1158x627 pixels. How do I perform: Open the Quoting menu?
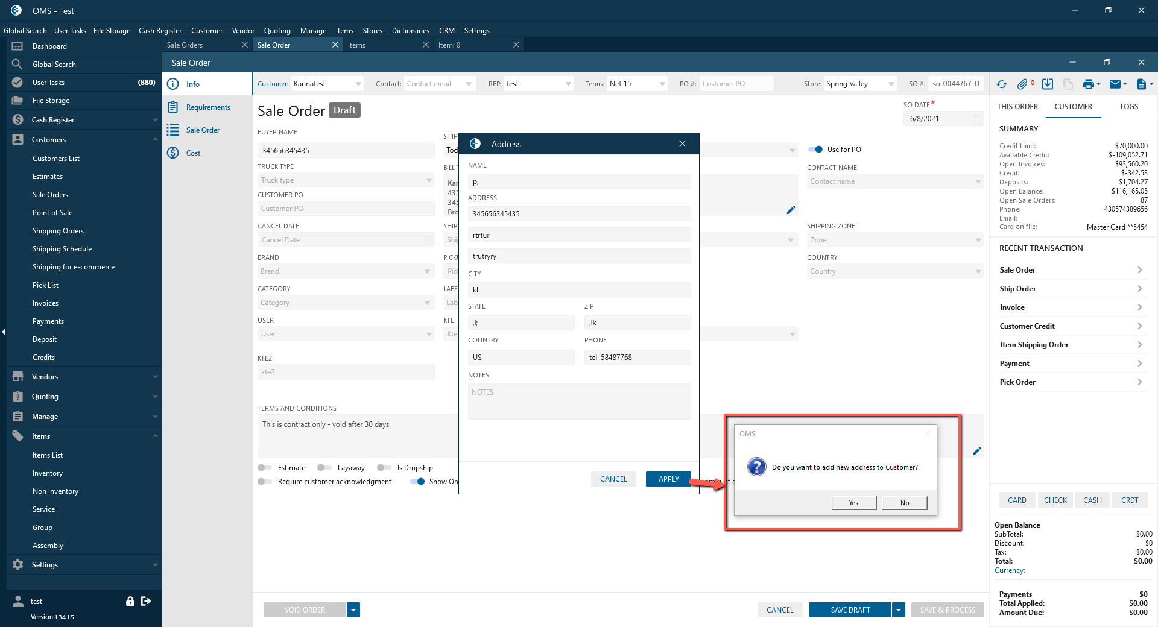tap(277, 31)
